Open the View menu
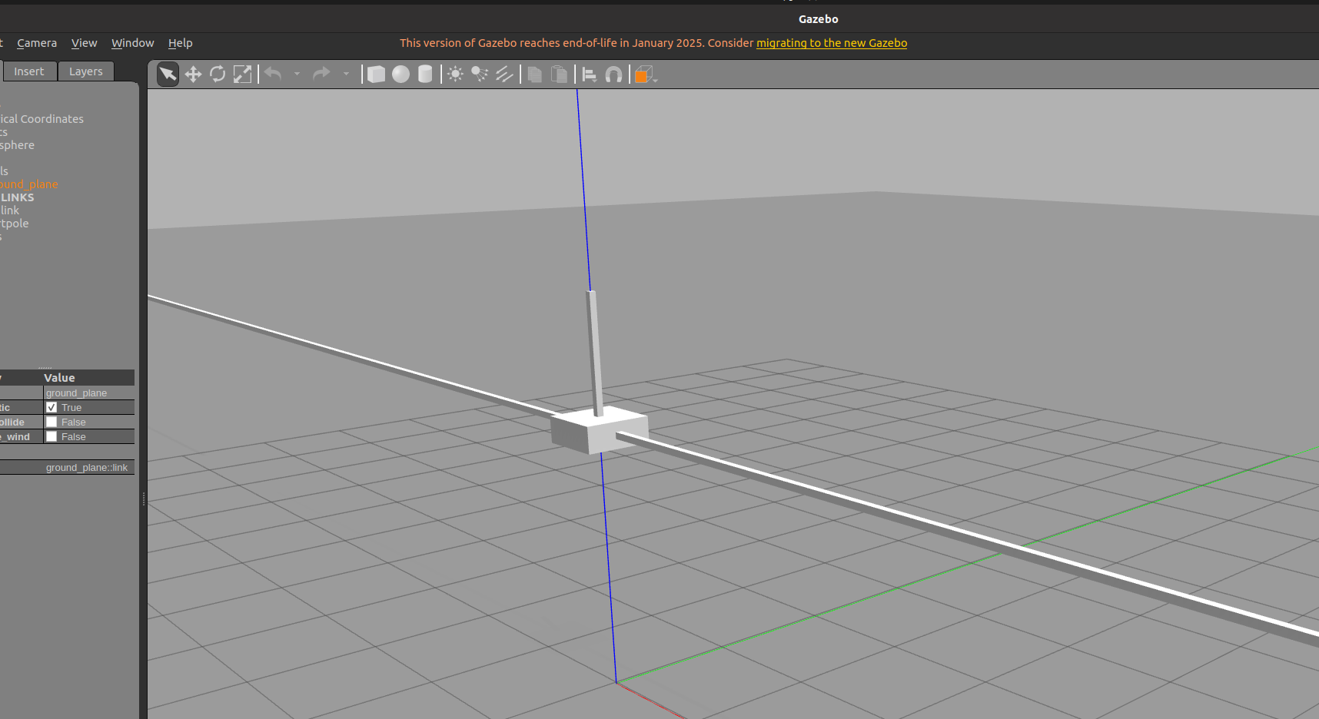1319x719 pixels. pos(84,43)
